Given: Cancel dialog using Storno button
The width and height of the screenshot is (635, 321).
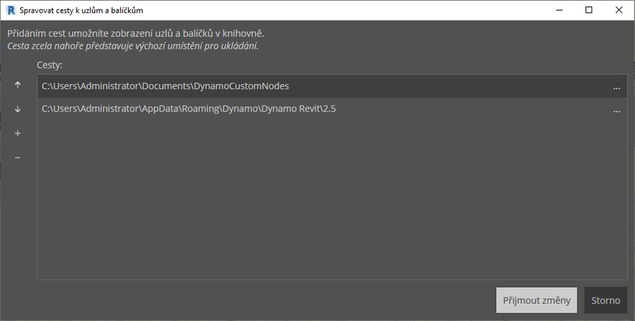Looking at the screenshot, I should (605, 300).
